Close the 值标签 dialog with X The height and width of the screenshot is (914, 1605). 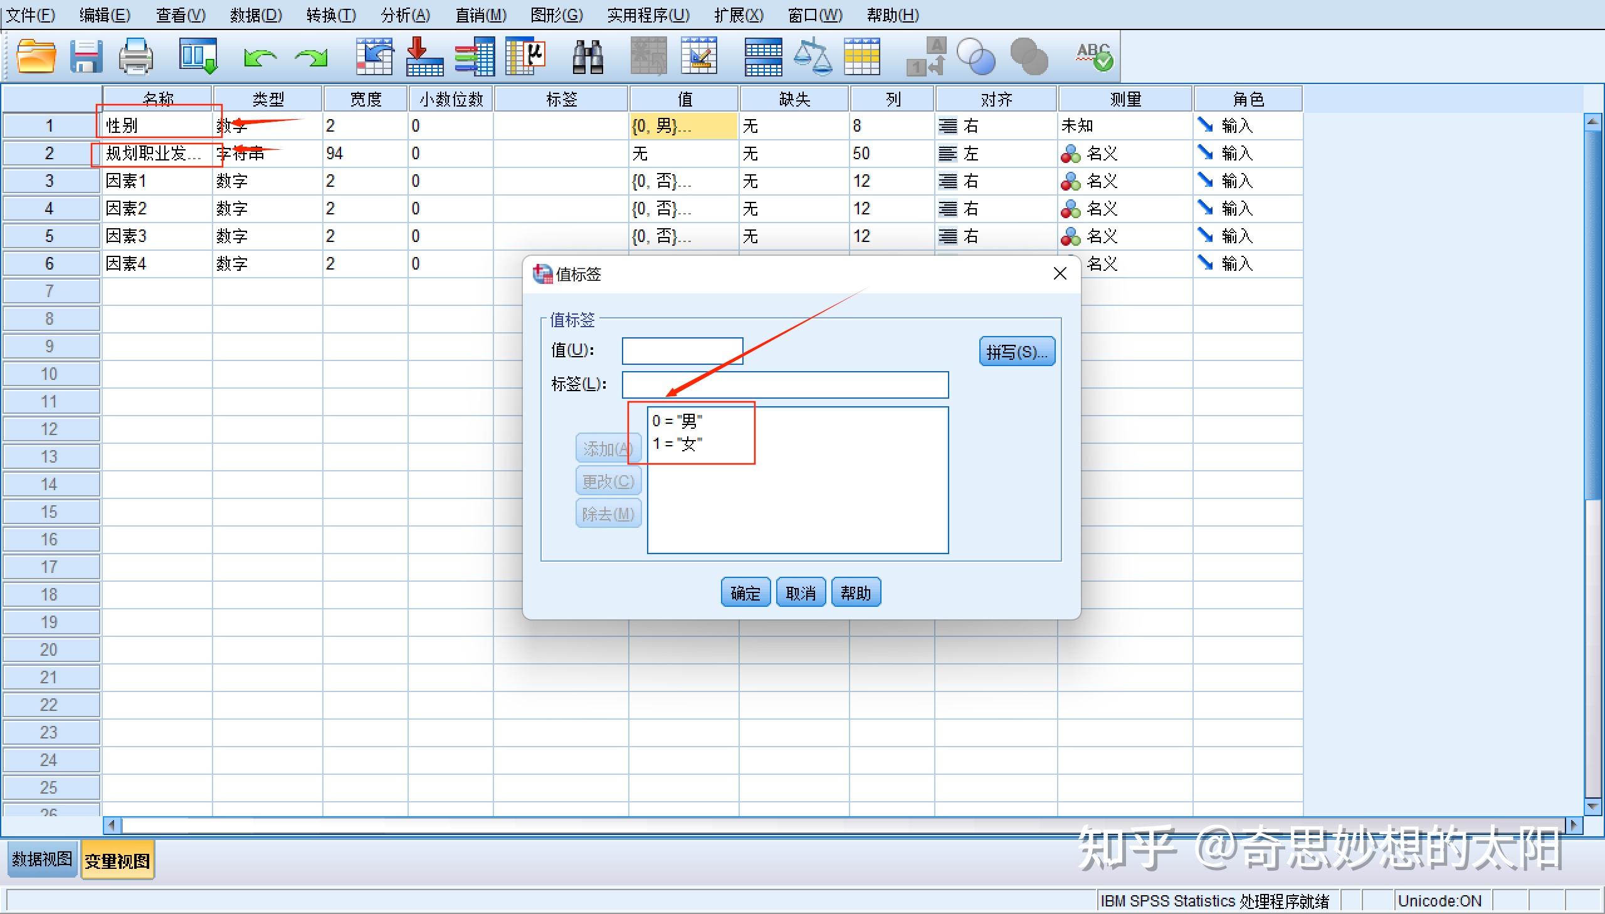[1060, 274]
